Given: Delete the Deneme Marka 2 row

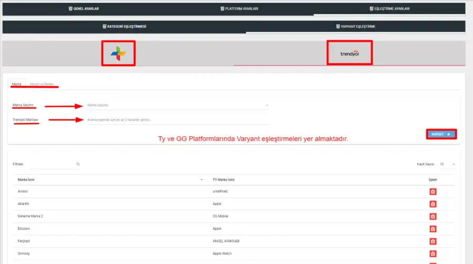Looking at the screenshot, I should (433, 216).
